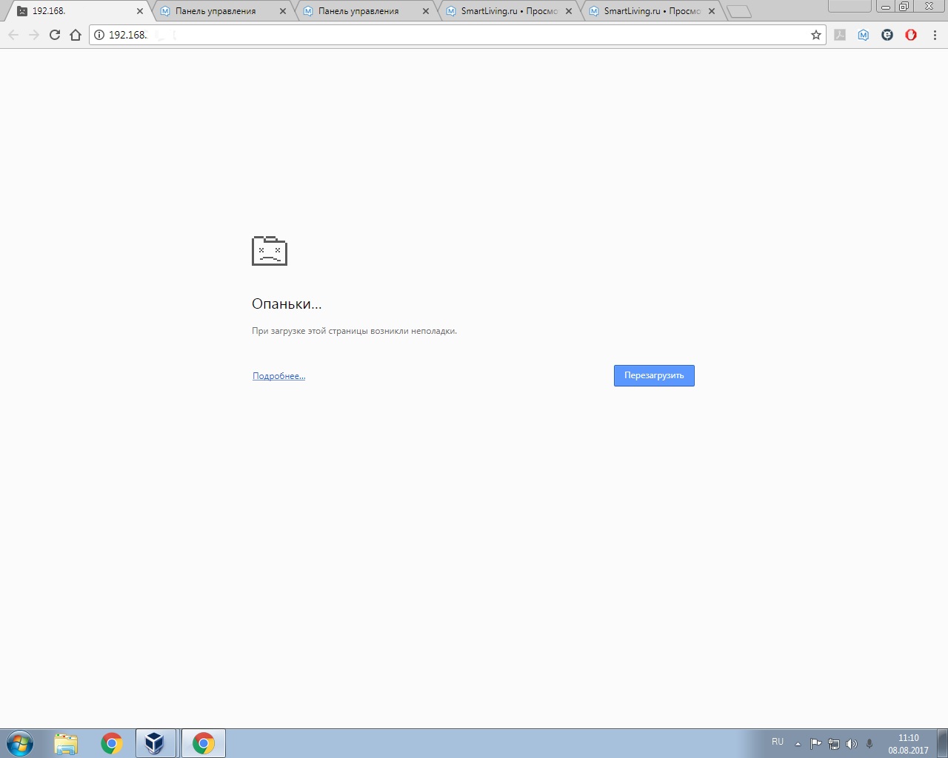The height and width of the screenshot is (758, 948).
Task: Click the Show Desktop strip beside the clock
Action: pyautogui.click(x=942, y=743)
